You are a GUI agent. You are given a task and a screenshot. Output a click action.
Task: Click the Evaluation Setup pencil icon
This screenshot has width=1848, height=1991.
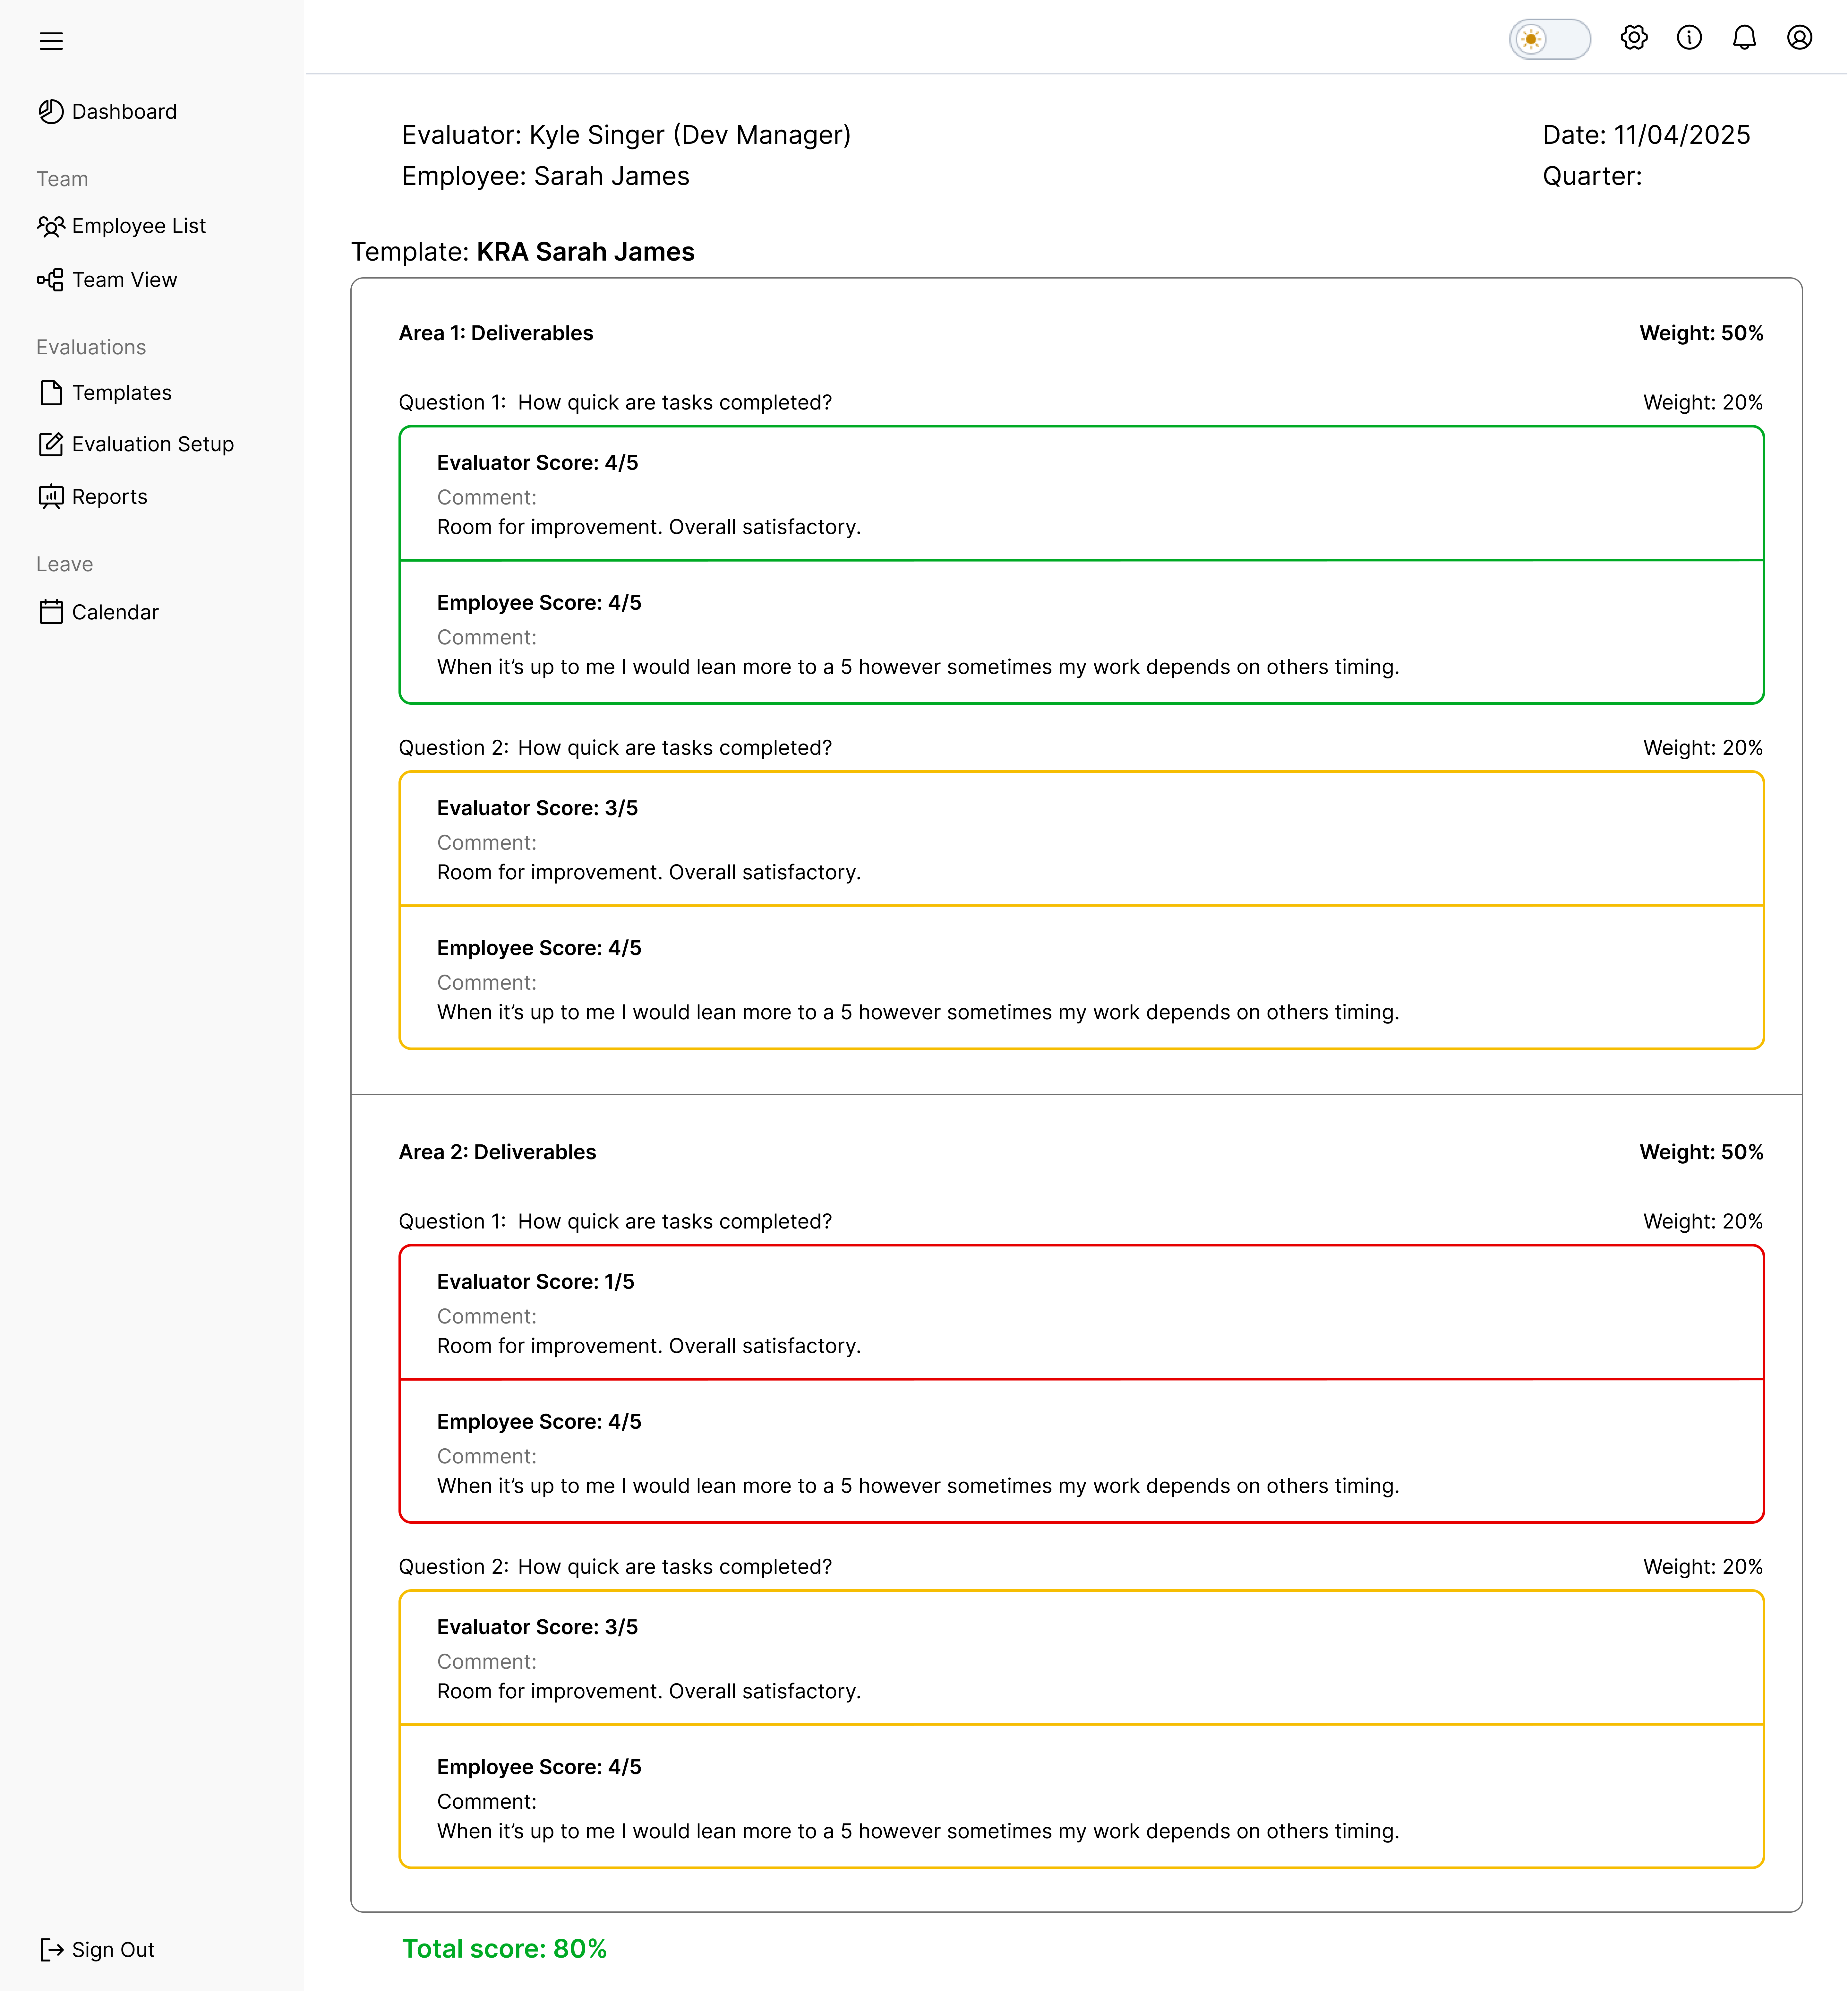click(x=51, y=444)
